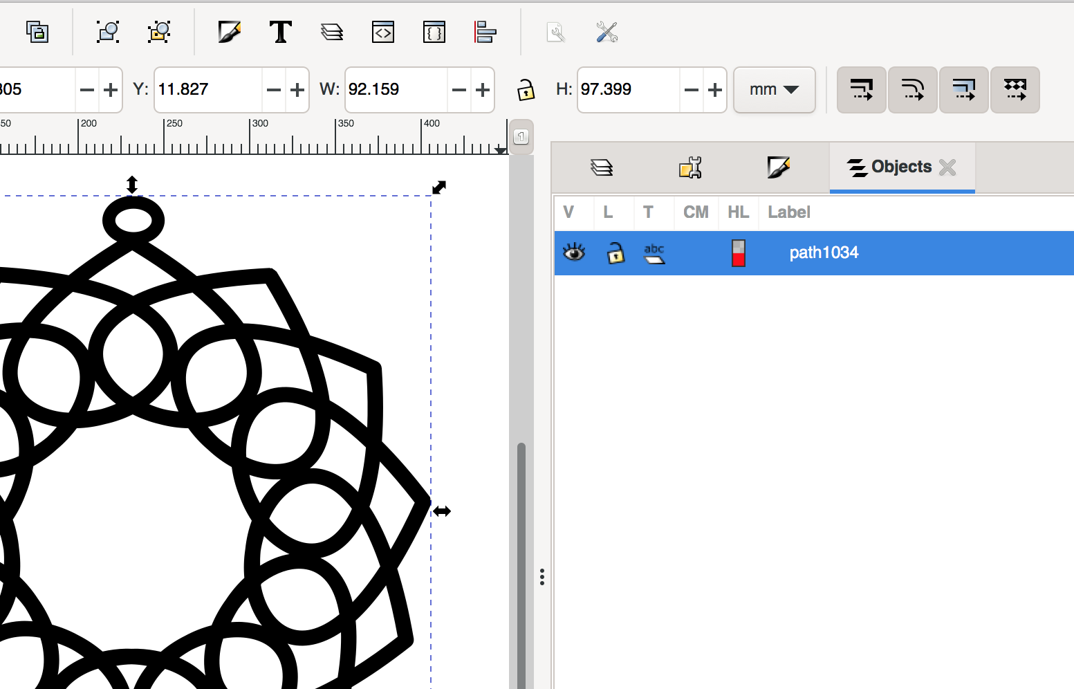The image size is (1074, 689).
Task: Open the XML Editor
Action: tap(383, 32)
